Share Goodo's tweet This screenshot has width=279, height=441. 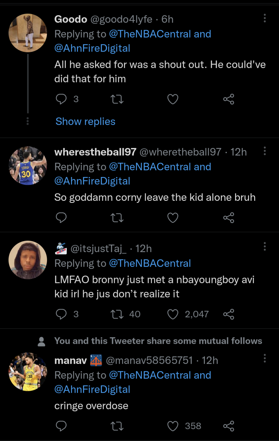(229, 99)
